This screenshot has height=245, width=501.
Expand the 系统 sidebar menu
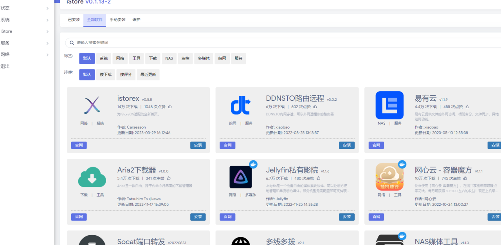click(25, 20)
